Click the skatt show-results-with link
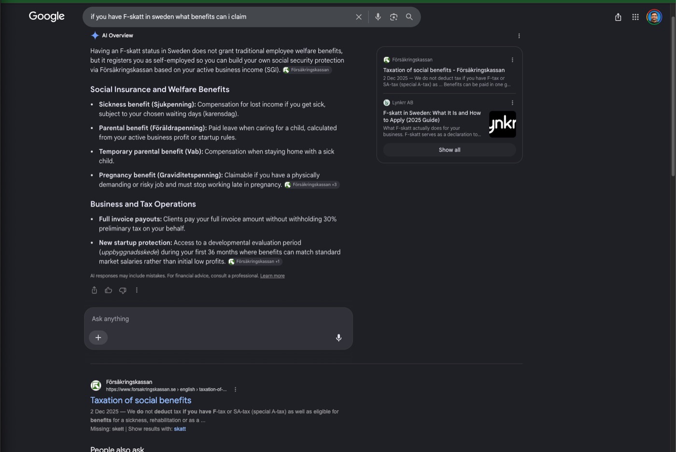This screenshot has height=452, width=676. pos(180,429)
